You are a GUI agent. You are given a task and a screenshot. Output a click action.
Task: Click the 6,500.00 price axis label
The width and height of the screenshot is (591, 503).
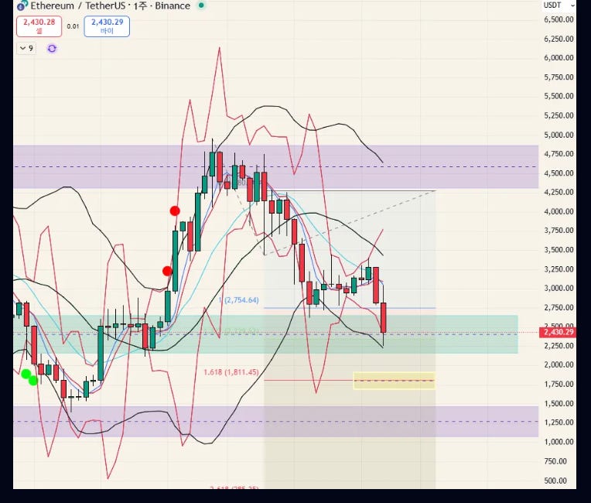click(x=559, y=19)
